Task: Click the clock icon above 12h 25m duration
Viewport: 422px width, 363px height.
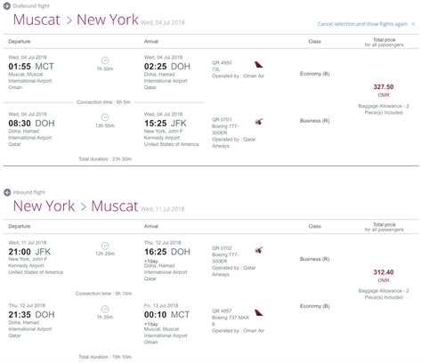Action: (105, 246)
